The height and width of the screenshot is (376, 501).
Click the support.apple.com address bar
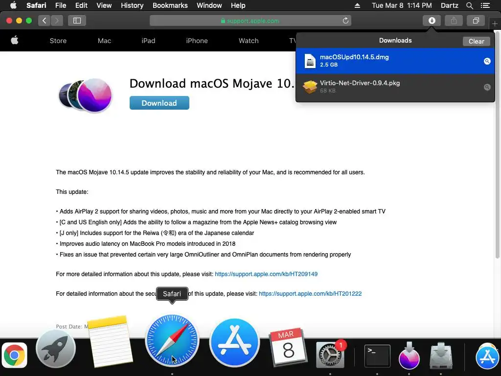click(x=250, y=21)
